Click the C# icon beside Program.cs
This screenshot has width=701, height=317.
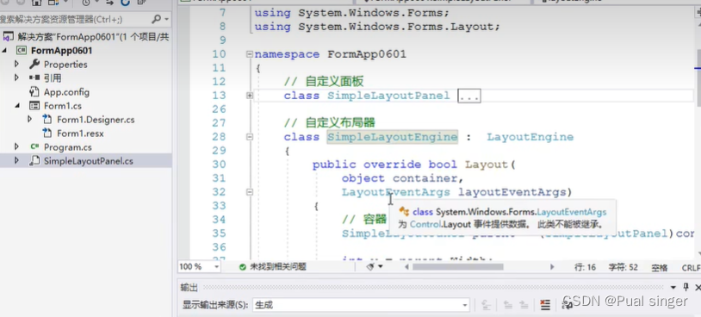(34, 146)
